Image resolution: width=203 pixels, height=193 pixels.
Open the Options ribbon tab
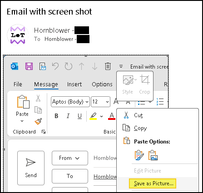pos(102,84)
